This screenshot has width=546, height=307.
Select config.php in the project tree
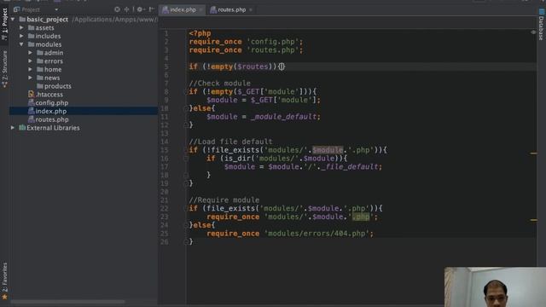click(x=48, y=102)
